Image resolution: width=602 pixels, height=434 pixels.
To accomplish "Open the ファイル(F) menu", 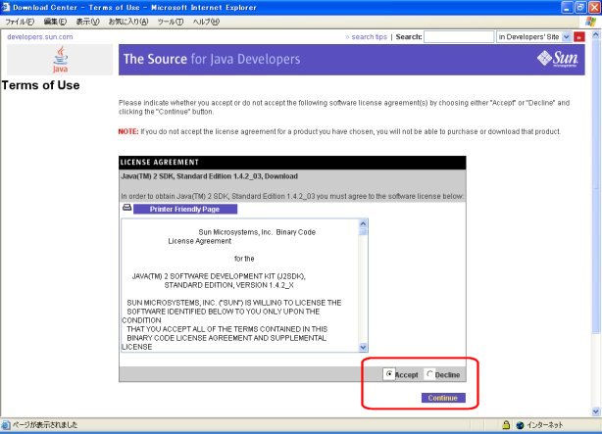I will [x=21, y=21].
